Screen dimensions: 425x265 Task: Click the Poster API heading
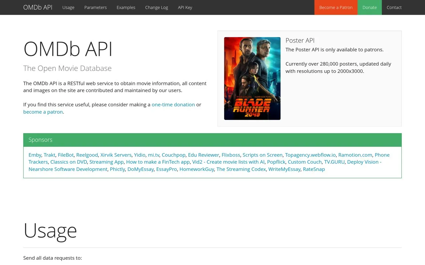click(300, 40)
